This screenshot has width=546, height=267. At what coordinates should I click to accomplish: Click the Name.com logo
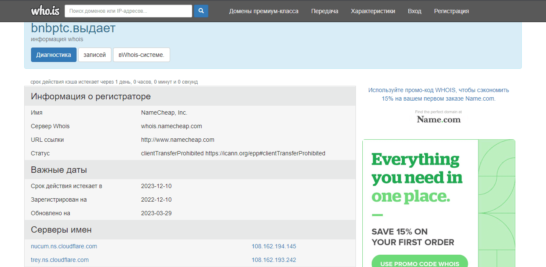(x=438, y=119)
